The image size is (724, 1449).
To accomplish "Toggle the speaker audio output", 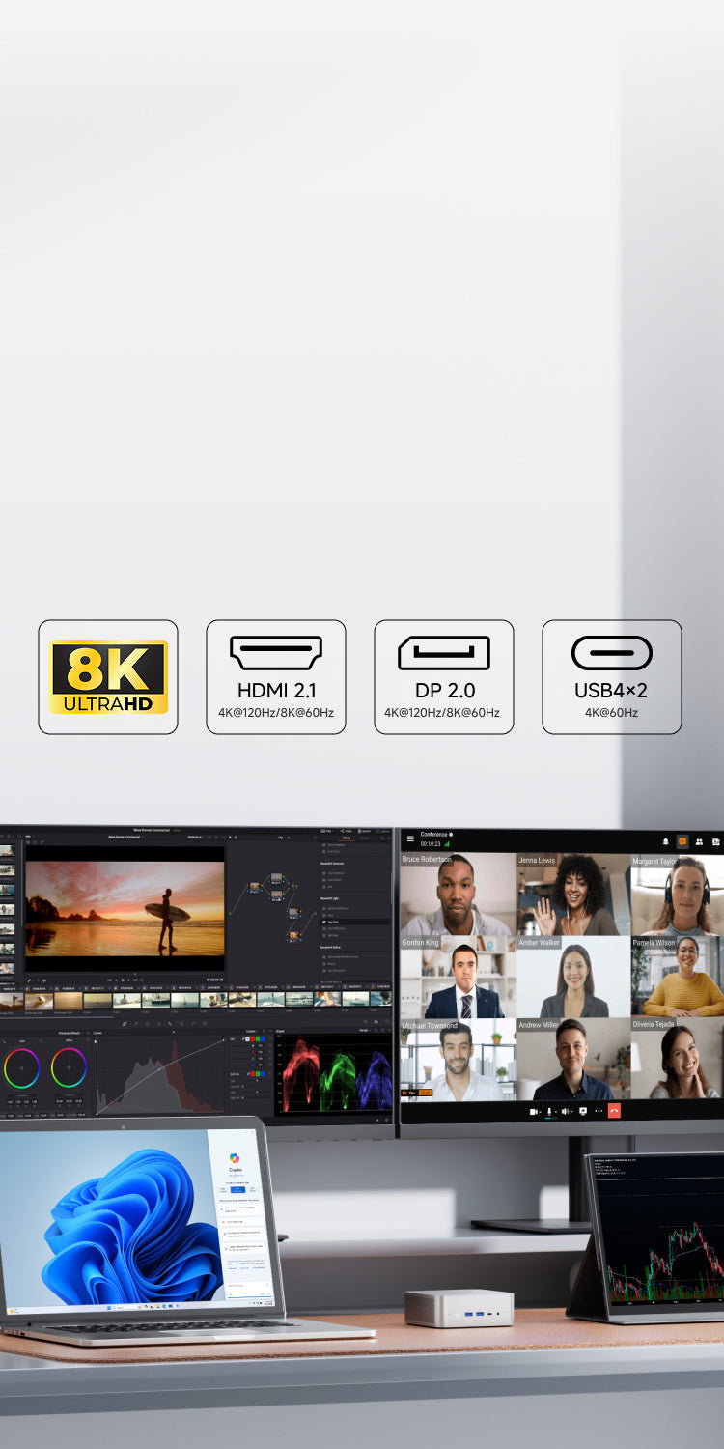I will [x=566, y=1111].
